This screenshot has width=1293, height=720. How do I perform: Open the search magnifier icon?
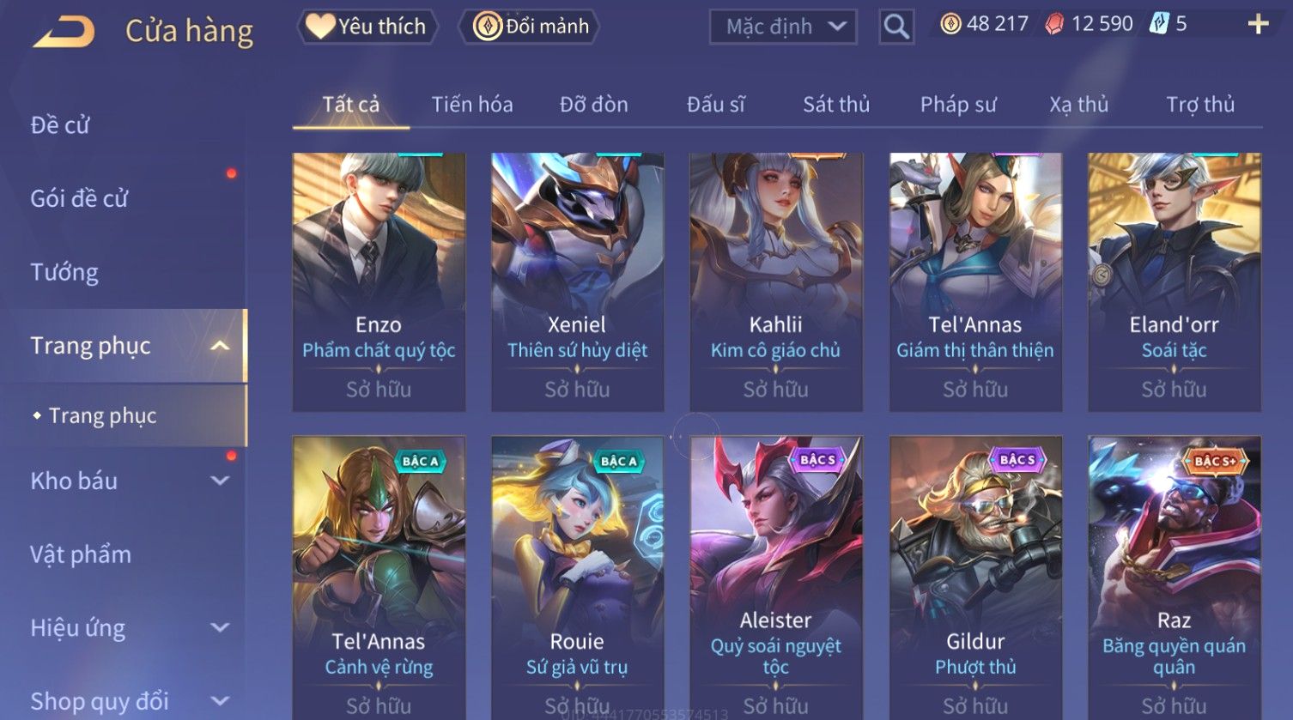[x=896, y=27]
